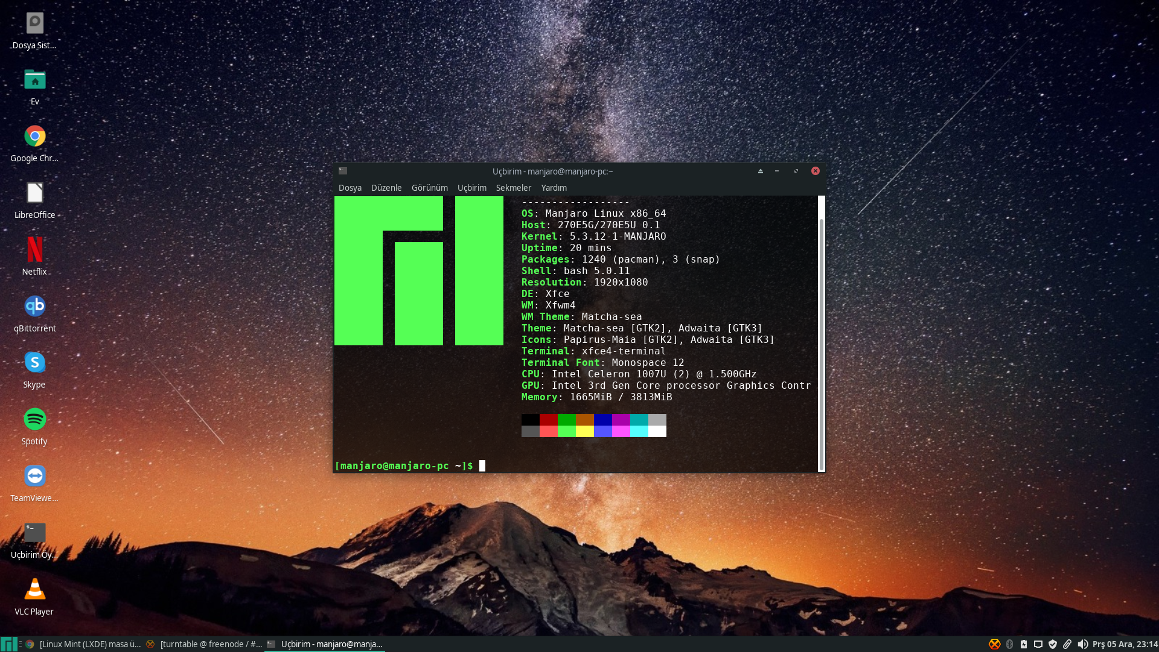Switch to Linux Mint (LXDE) Chrome taskbar window

pyautogui.click(x=83, y=644)
